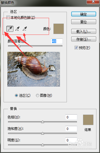Click the 色相 hue value field
The width and height of the screenshot is (100, 153).
[71, 117]
